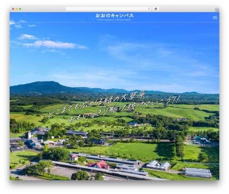Minimize the window with the yellow button

[16, 9]
